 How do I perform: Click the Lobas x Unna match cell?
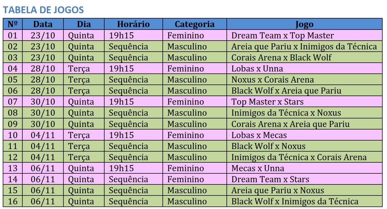click(257, 68)
